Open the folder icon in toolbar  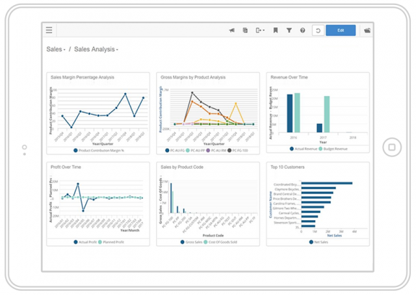click(367, 30)
